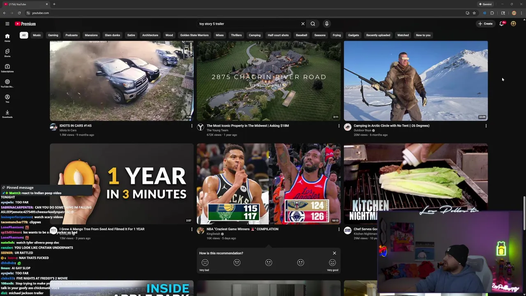Viewport: 526px width, 296px height.
Task: Open YouTube Music from the sidebar
Action: [7, 83]
